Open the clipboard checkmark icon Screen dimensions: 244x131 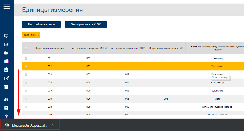click(6, 70)
